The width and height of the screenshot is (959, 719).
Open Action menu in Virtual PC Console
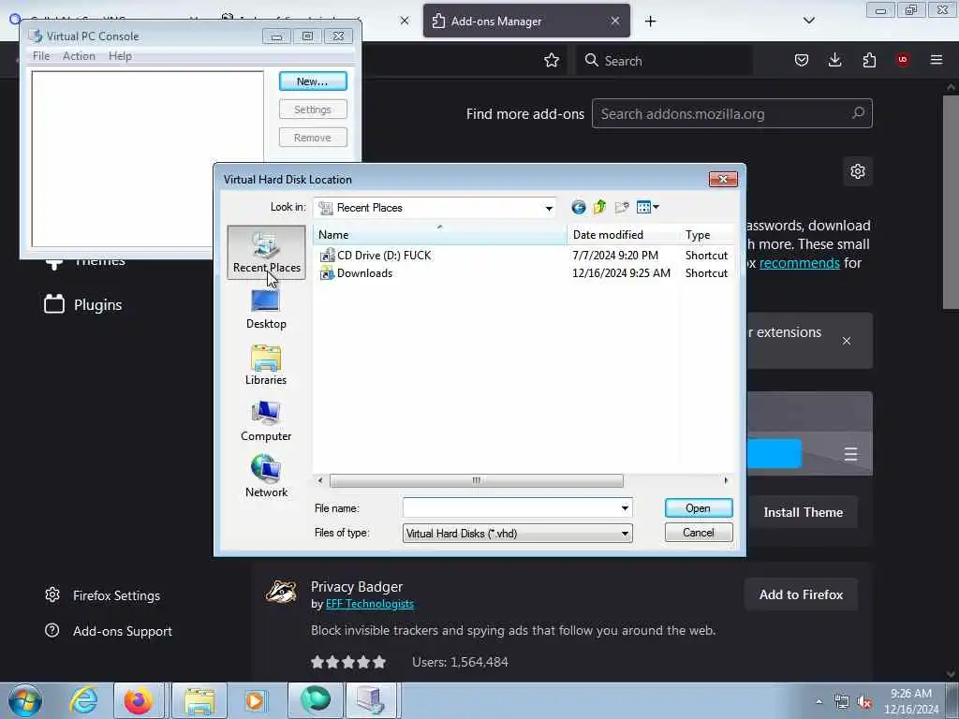[79, 56]
